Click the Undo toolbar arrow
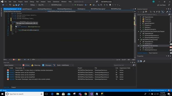 pyautogui.click(x=22, y=5)
